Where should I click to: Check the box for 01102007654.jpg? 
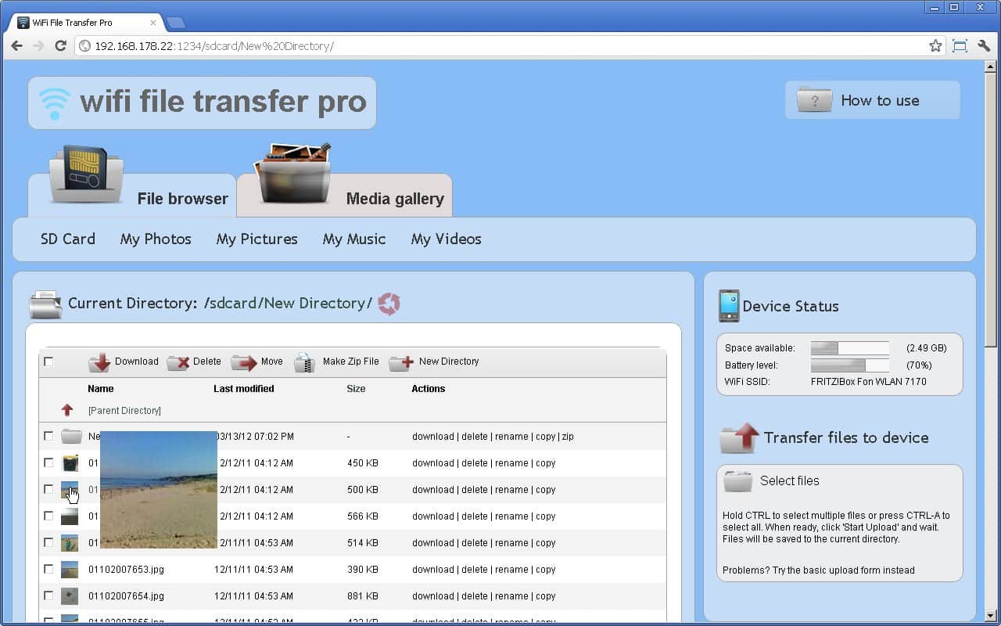(48, 595)
